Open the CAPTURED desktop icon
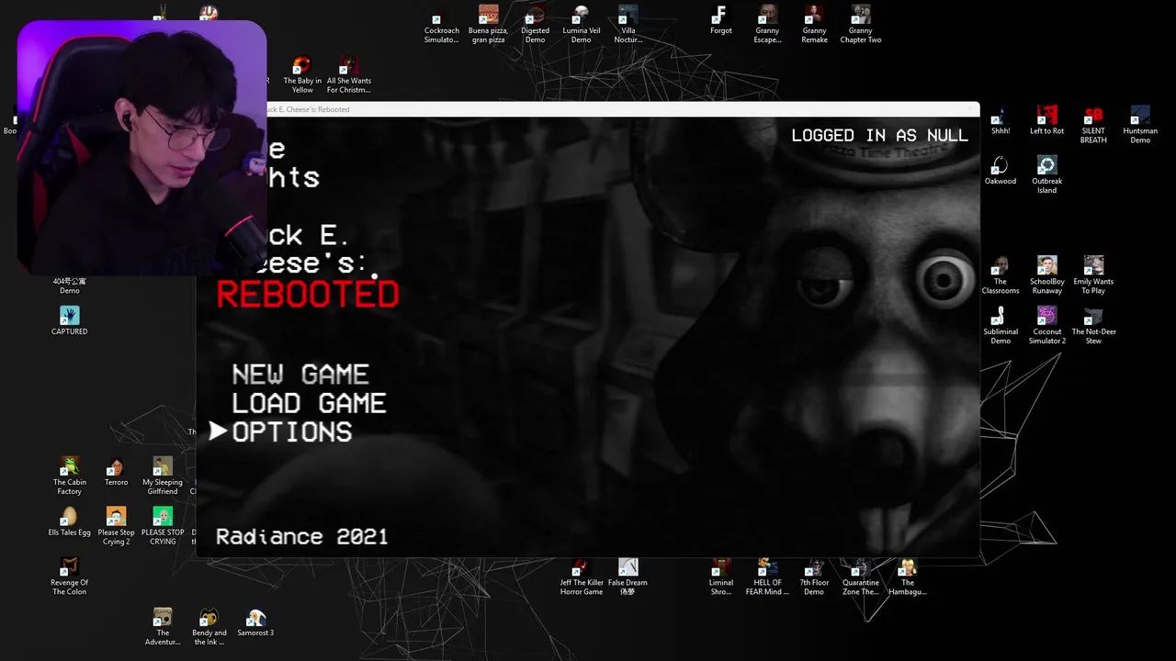This screenshot has height=661, width=1176. click(x=70, y=321)
